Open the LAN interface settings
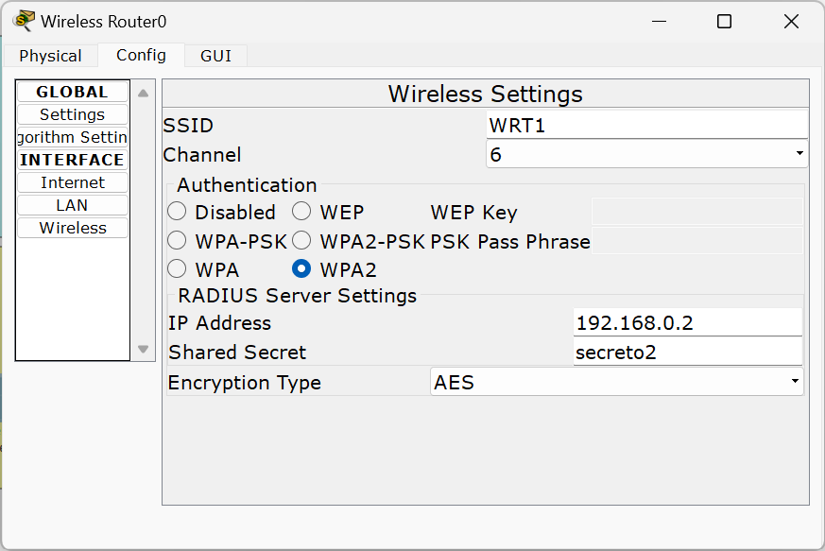This screenshot has height=551, width=825. pyautogui.click(x=73, y=205)
